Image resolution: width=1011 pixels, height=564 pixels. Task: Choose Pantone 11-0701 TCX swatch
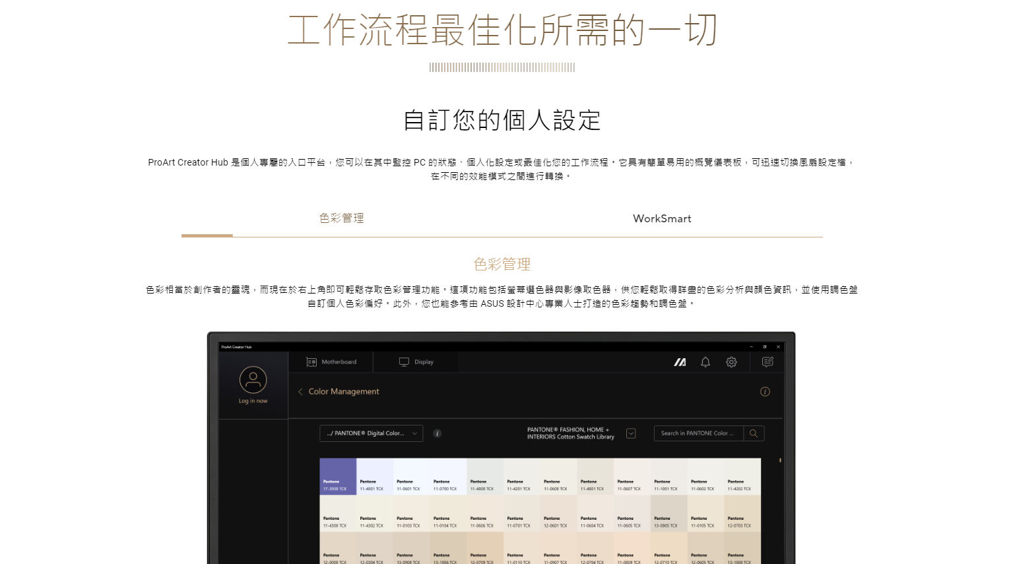(x=522, y=514)
